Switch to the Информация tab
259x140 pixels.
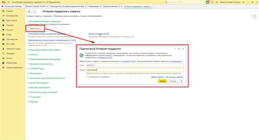click(94, 6)
